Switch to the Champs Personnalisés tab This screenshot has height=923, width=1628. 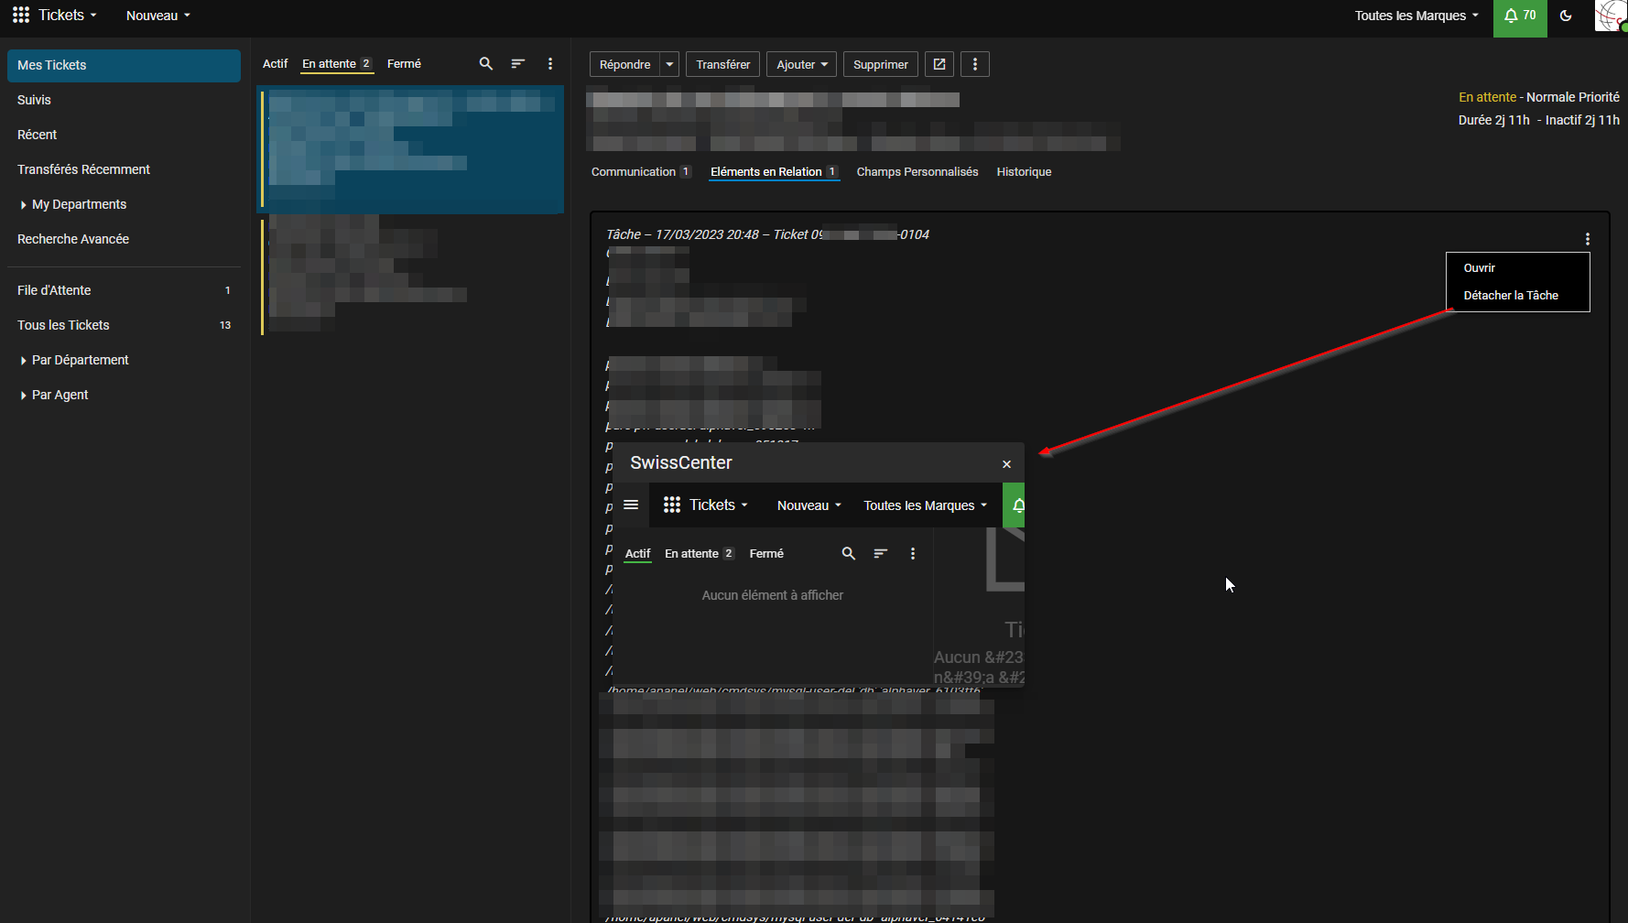[x=917, y=172]
